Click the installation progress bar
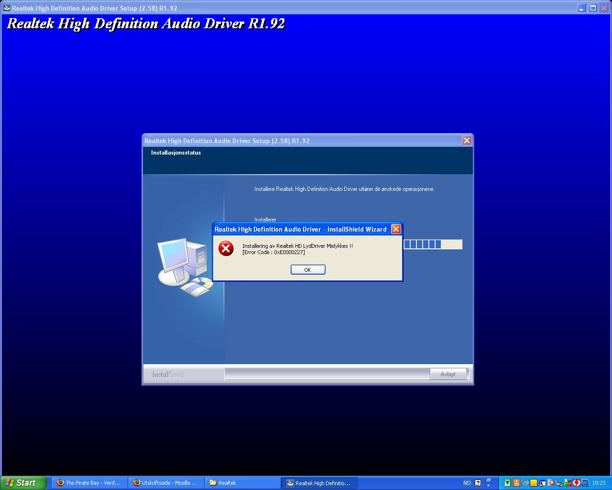The width and height of the screenshot is (612, 490). pos(433,245)
